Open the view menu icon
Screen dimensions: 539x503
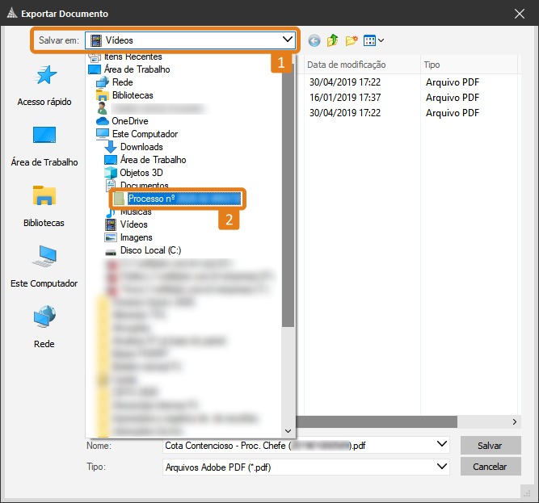373,40
